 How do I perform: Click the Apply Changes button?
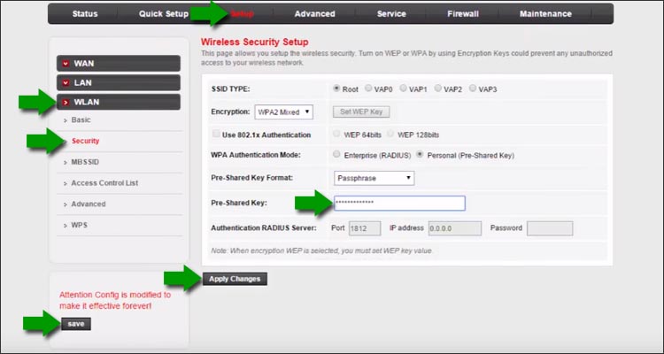point(235,279)
